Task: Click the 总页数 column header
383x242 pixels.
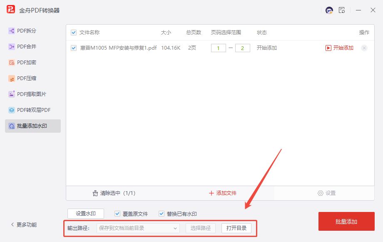Action: 194,33
